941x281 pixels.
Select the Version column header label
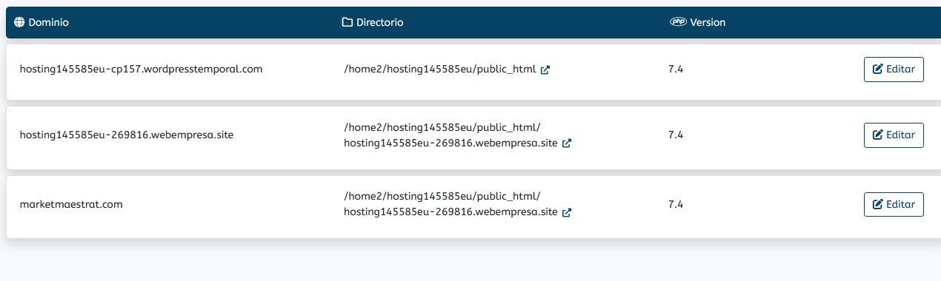[x=708, y=22]
